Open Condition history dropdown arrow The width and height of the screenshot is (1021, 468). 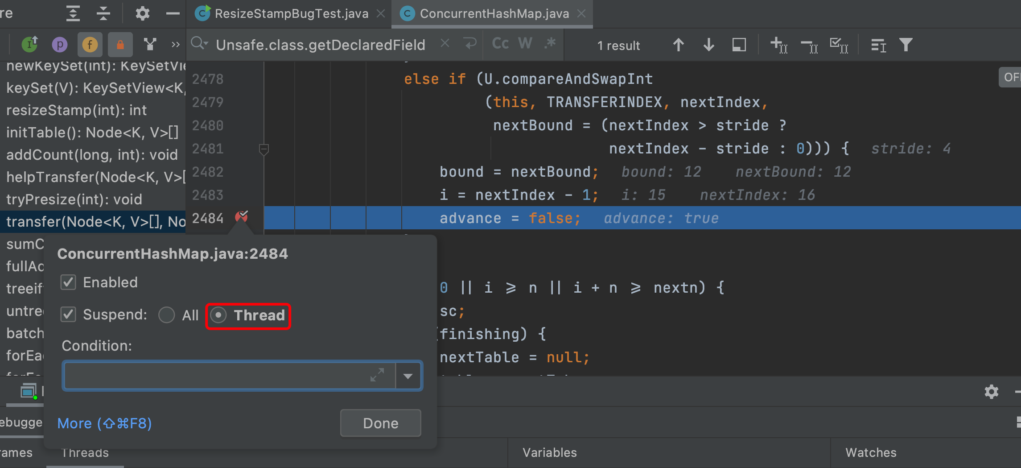[x=408, y=376]
